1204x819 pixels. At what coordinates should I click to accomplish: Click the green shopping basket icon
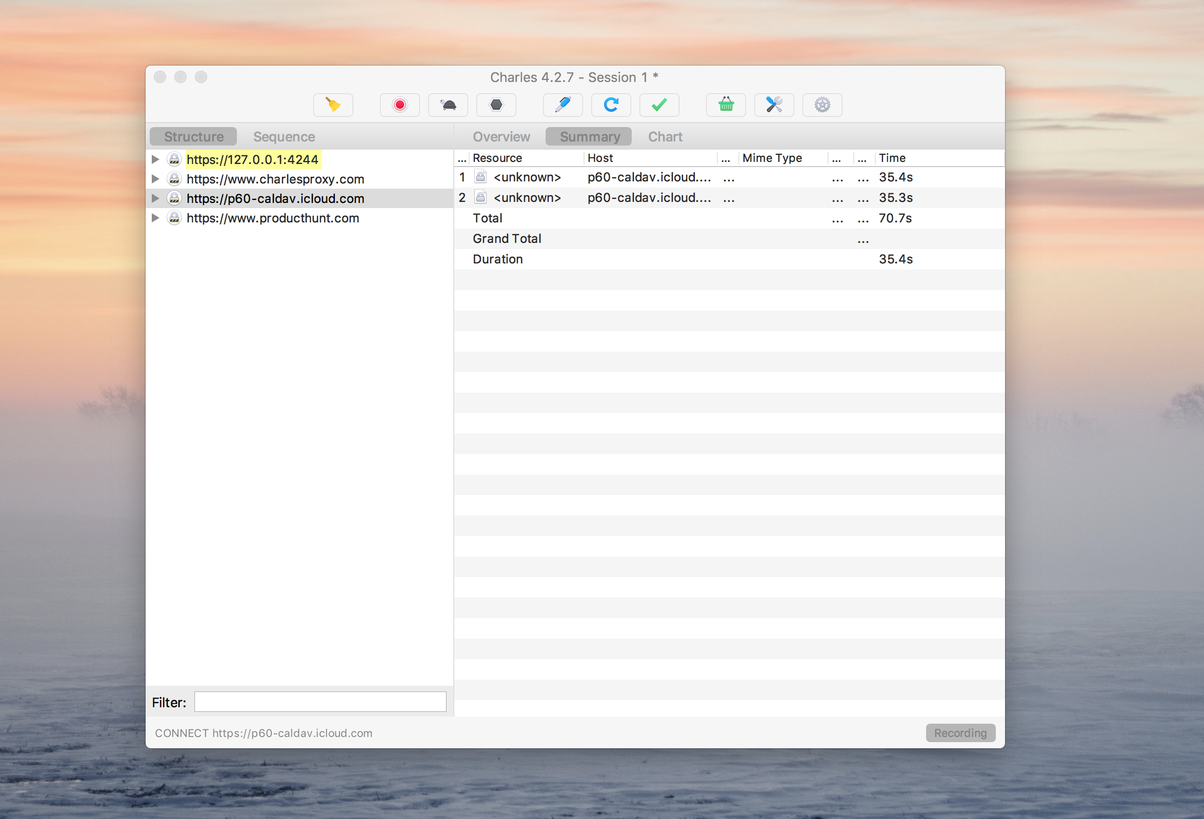[726, 105]
